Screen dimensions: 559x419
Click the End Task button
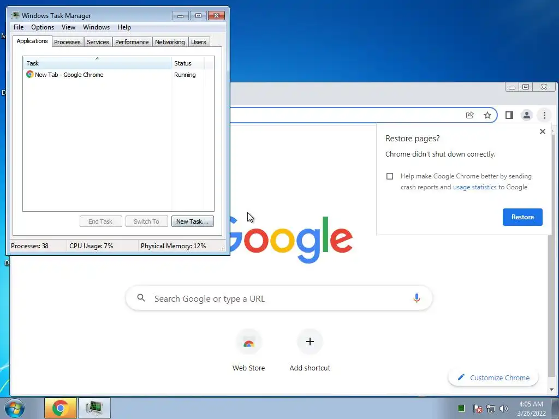pyautogui.click(x=100, y=222)
